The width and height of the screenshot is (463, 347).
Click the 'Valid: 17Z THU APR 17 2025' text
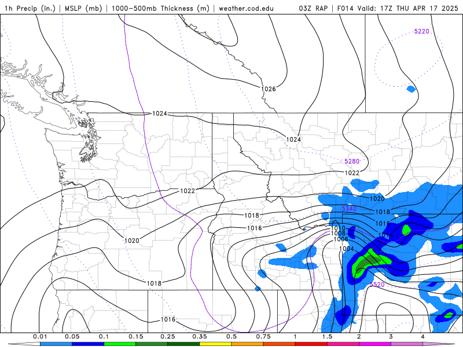click(x=408, y=8)
